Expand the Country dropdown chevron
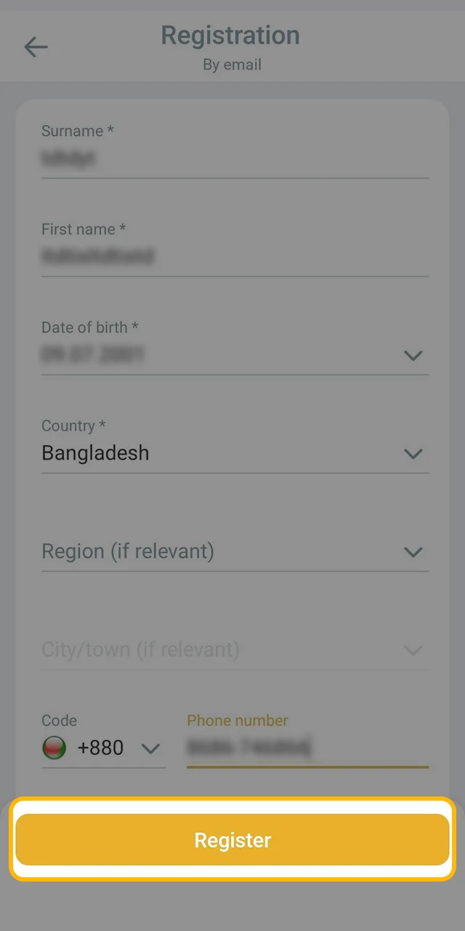 (x=413, y=454)
